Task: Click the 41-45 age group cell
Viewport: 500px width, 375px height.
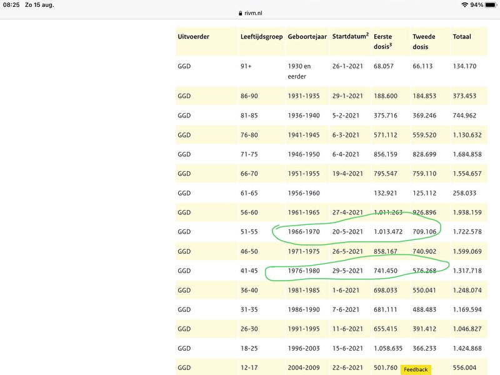Action: point(249,271)
